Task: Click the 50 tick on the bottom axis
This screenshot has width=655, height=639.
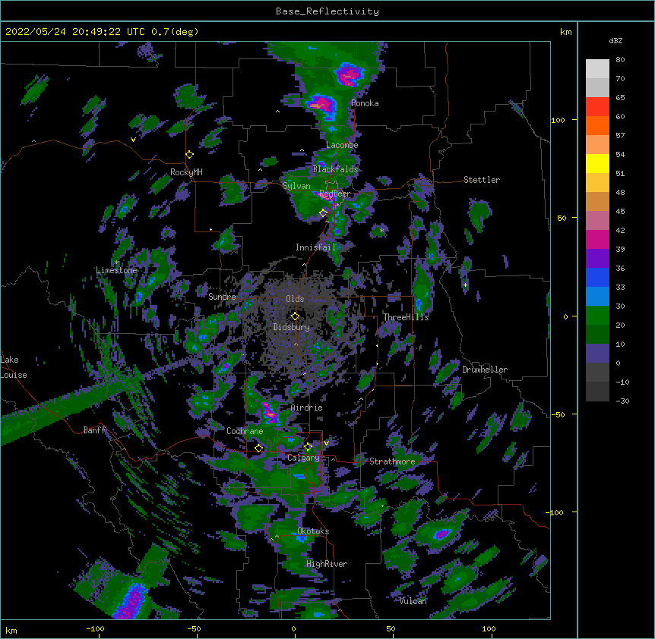Action: coord(391,628)
